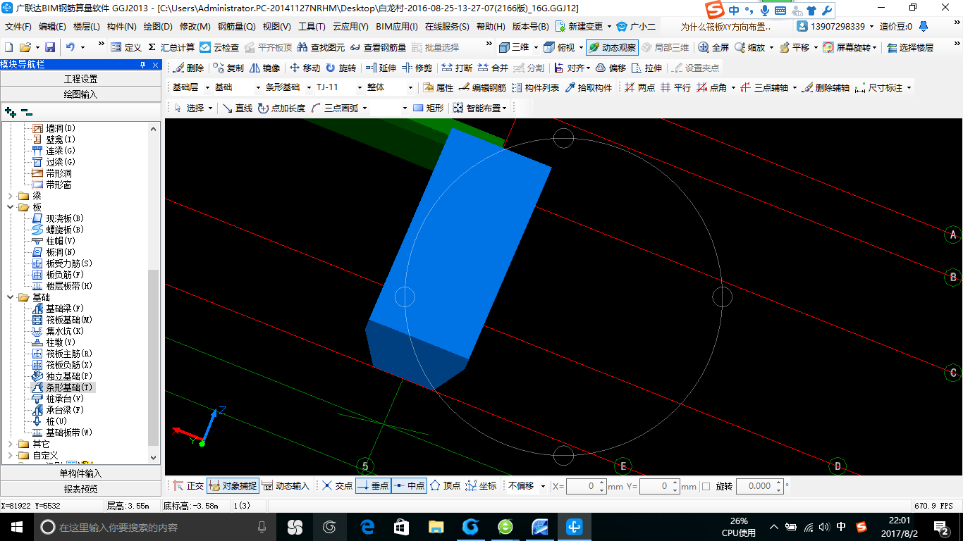The height and width of the screenshot is (541, 963).
Task: Click 编辑钢筋 (edit rebar)
Action: click(x=482, y=88)
